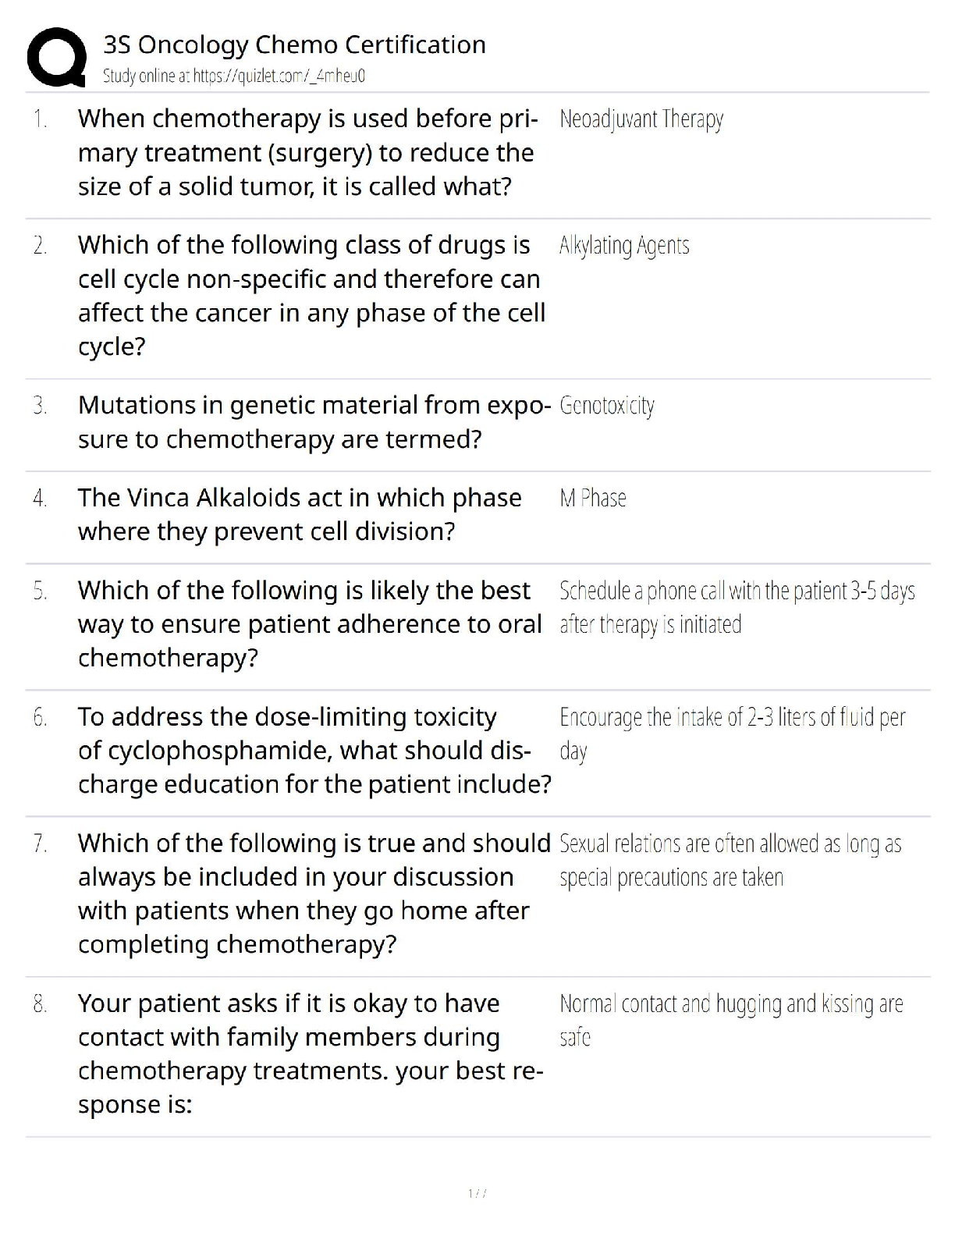
Task: Click the 'Encourage the intake of 2-3 liters' answer
Action: [732, 733]
